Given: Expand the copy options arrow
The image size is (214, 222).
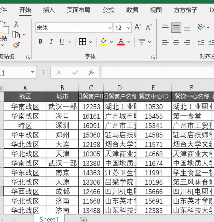Looking at the screenshot, I should click(x=24, y=35).
